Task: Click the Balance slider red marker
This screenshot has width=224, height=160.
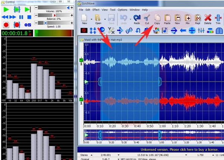Action: click(x=54, y=15)
